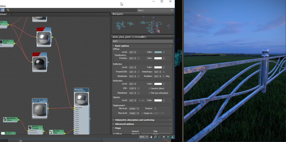Enable Caustics (slow) checkbox
The width and height of the screenshot is (286, 142).
(149, 88)
